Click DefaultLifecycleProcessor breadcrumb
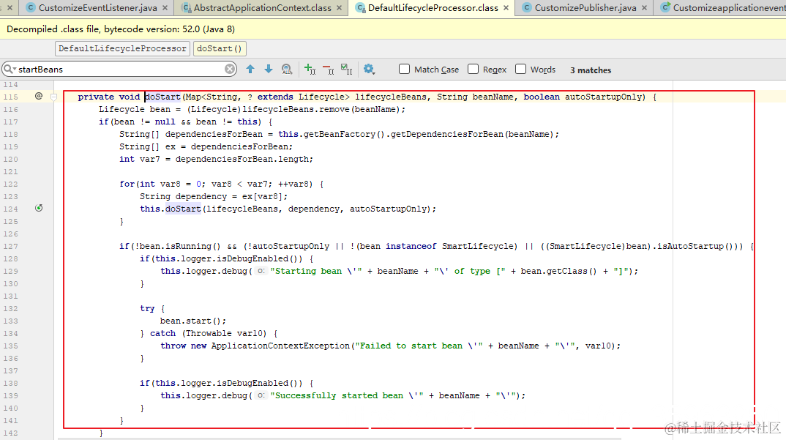 point(122,48)
